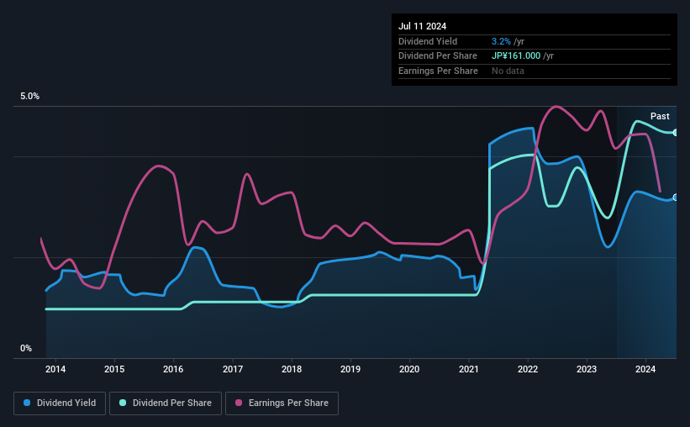This screenshot has width=690, height=427.
Task: Click the pink Earnings Per Share legend dot
Action: pyautogui.click(x=239, y=403)
